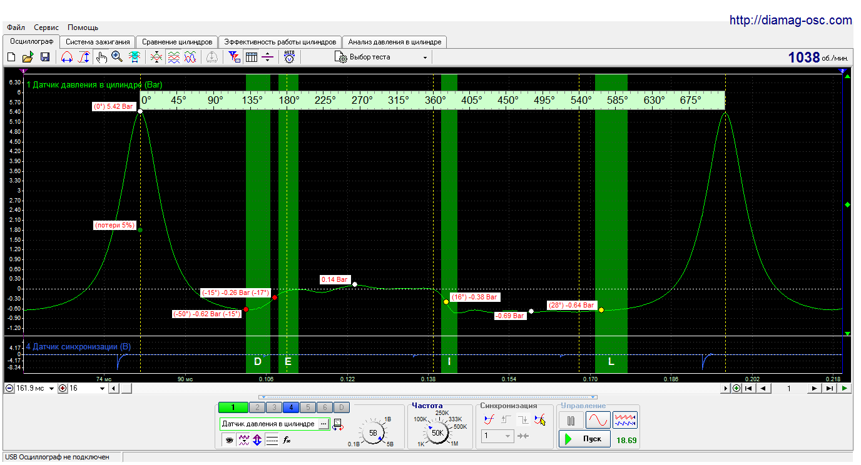Toggle the grid table icon
The height and width of the screenshot is (465, 861).
[x=252, y=57]
